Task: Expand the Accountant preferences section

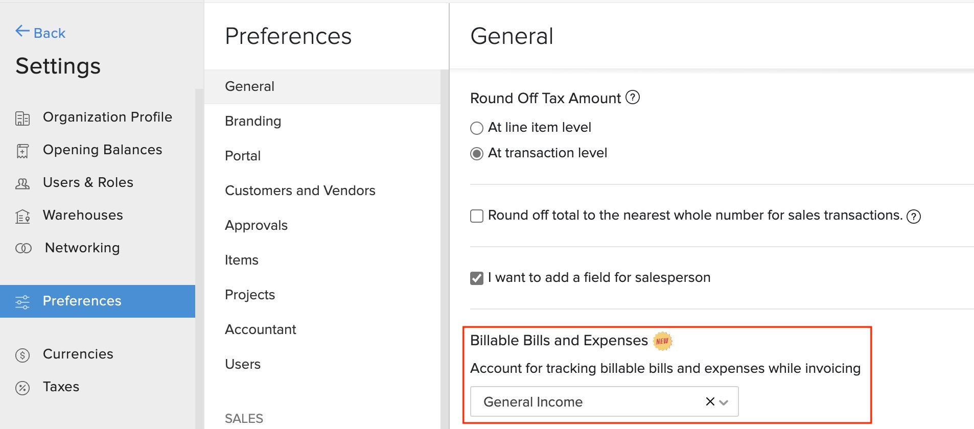Action: (261, 329)
